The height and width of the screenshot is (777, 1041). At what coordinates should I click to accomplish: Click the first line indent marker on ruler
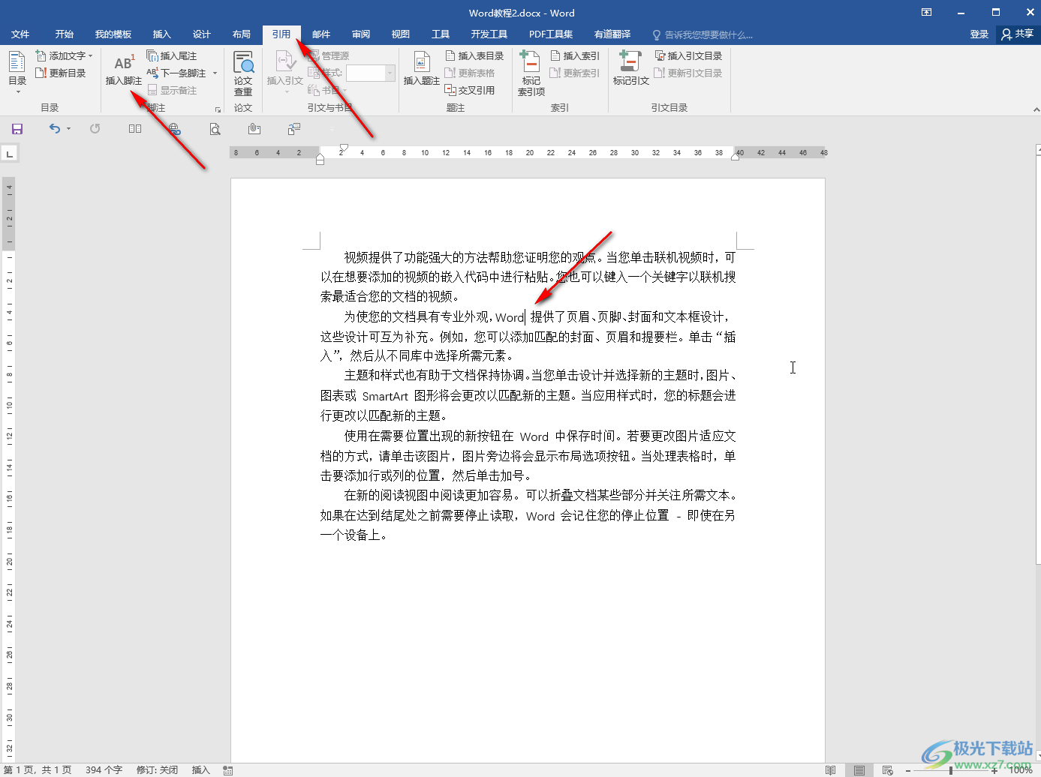point(344,148)
